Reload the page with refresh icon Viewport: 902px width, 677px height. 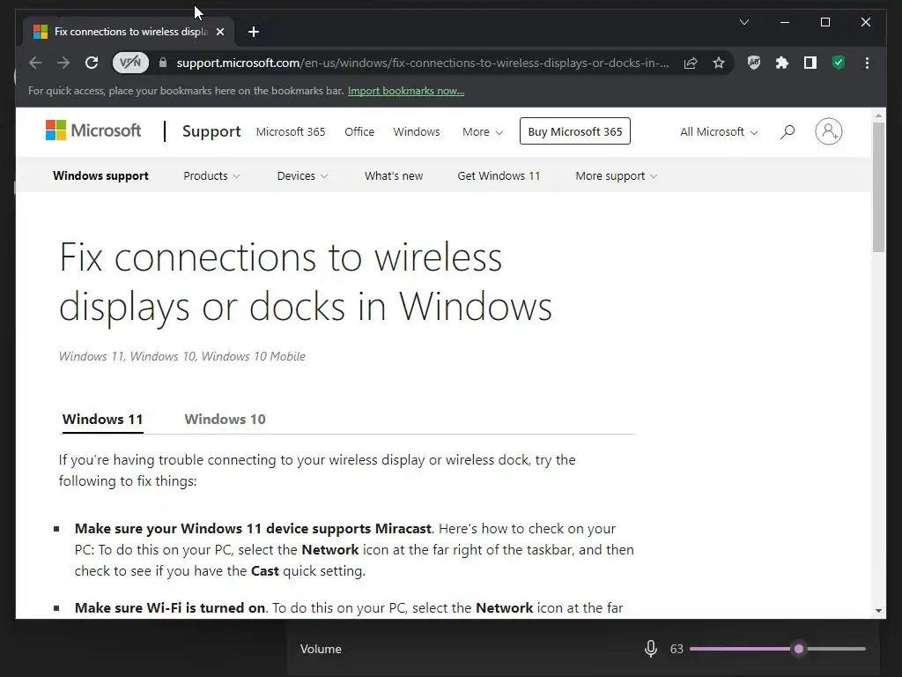point(92,63)
